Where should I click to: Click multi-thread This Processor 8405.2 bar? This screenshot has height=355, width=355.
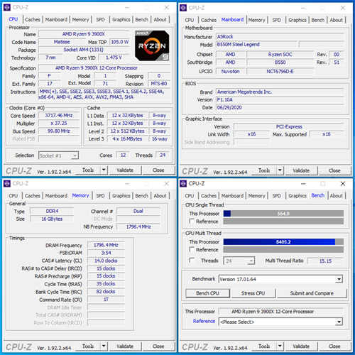283,242
